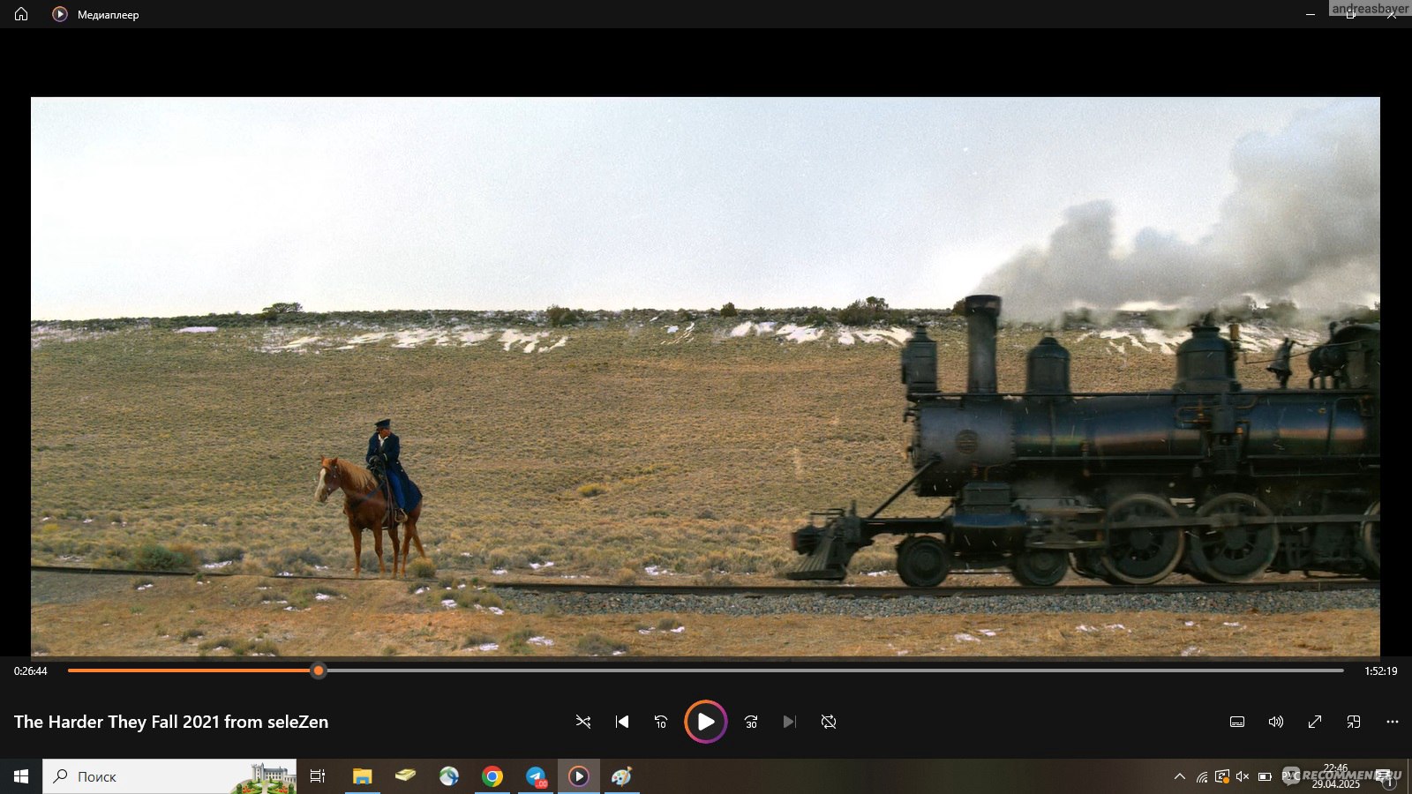The height and width of the screenshot is (794, 1412).
Task: Open Paint from the taskbar
Action: click(622, 776)
